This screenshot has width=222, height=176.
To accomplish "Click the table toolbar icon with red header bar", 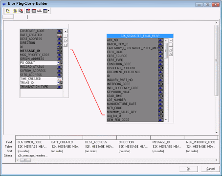I will (34, 11).
